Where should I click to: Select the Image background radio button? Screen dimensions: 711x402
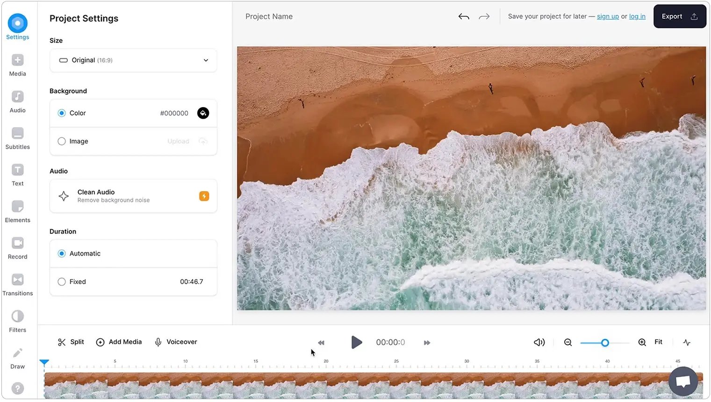tap(62, 141)
